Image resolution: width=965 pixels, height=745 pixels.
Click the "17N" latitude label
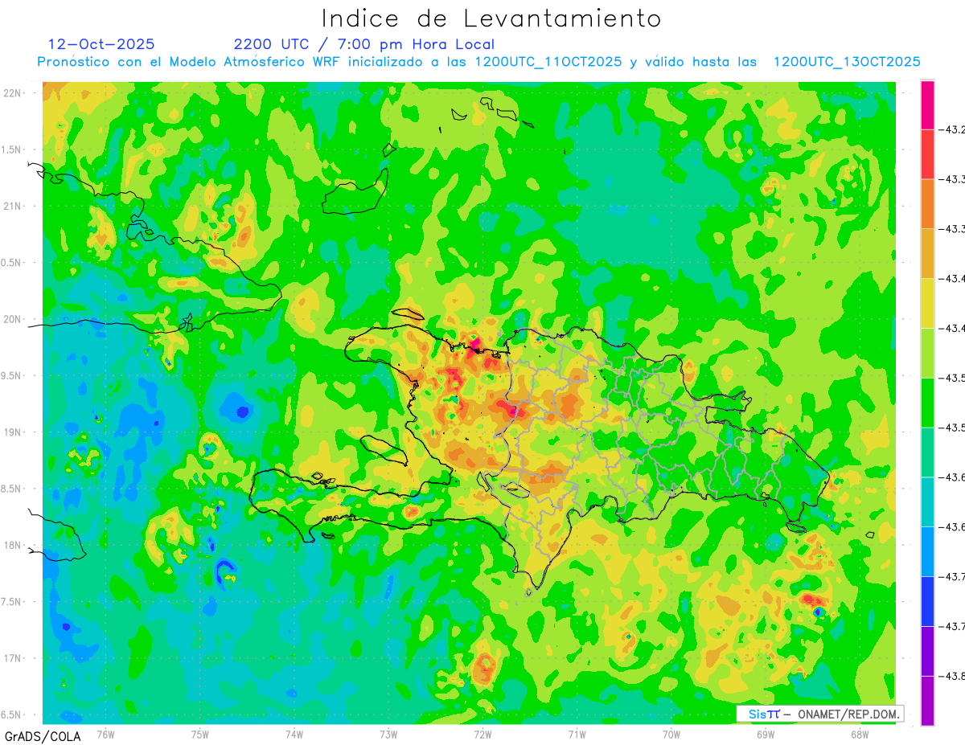coord(12,658)
